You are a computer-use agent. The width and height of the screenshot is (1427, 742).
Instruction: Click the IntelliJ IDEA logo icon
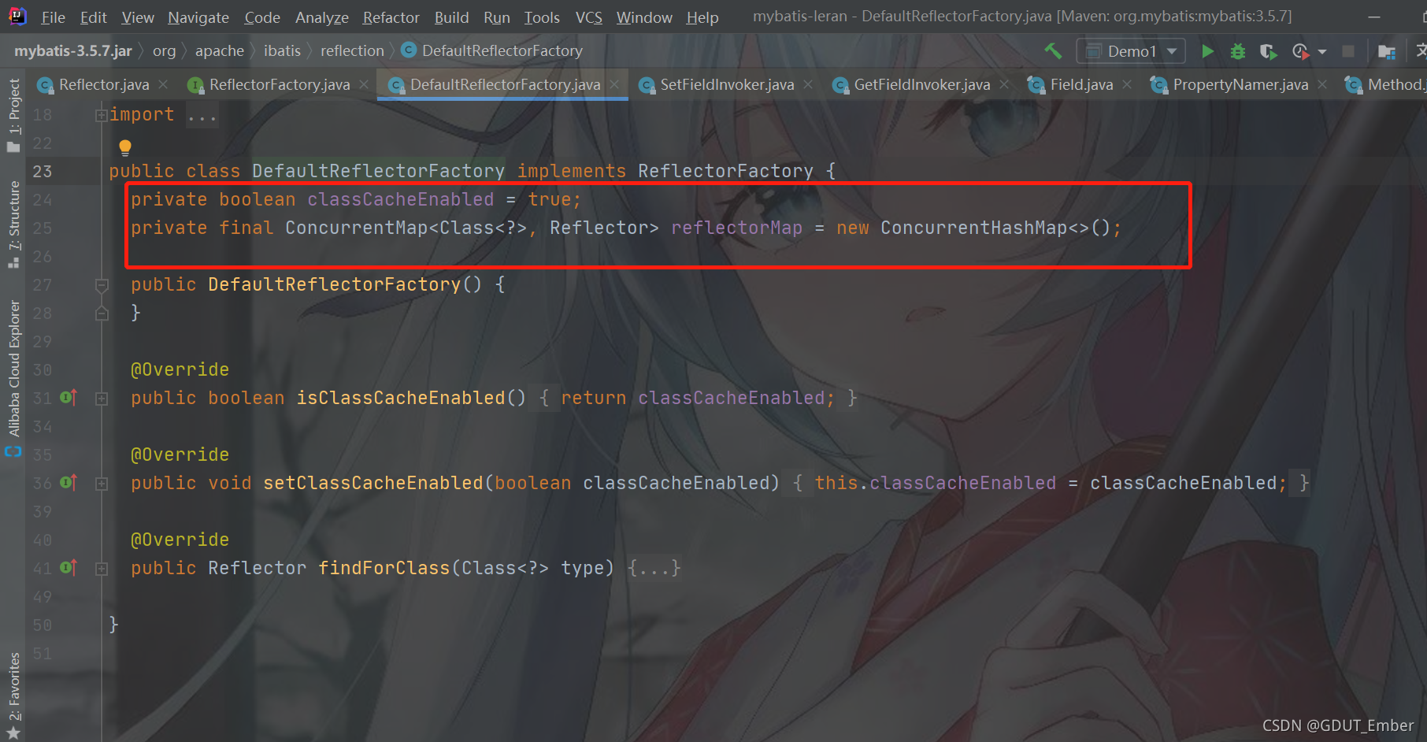(x=17, y=16)
